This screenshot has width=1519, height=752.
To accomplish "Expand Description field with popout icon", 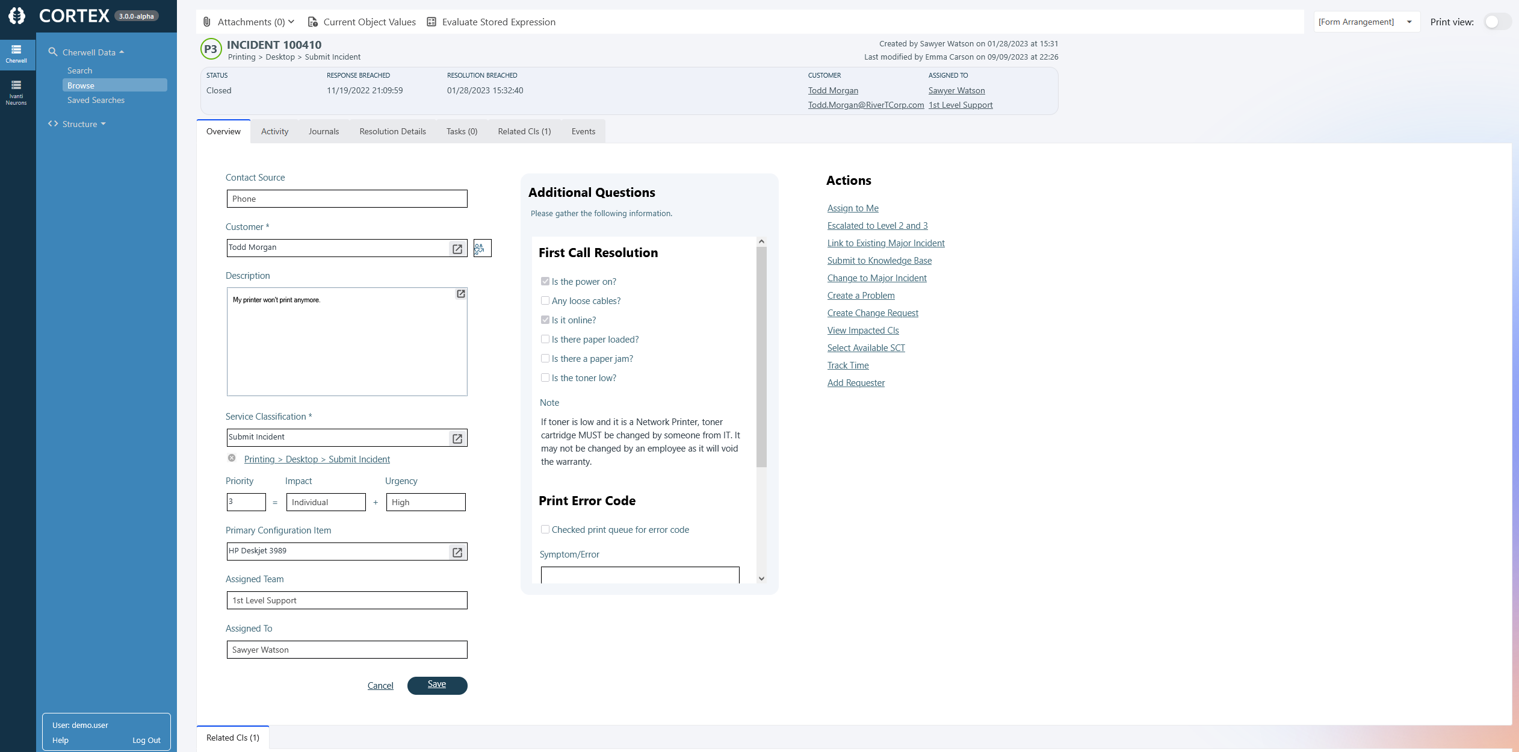I will [x=460, y=294].
